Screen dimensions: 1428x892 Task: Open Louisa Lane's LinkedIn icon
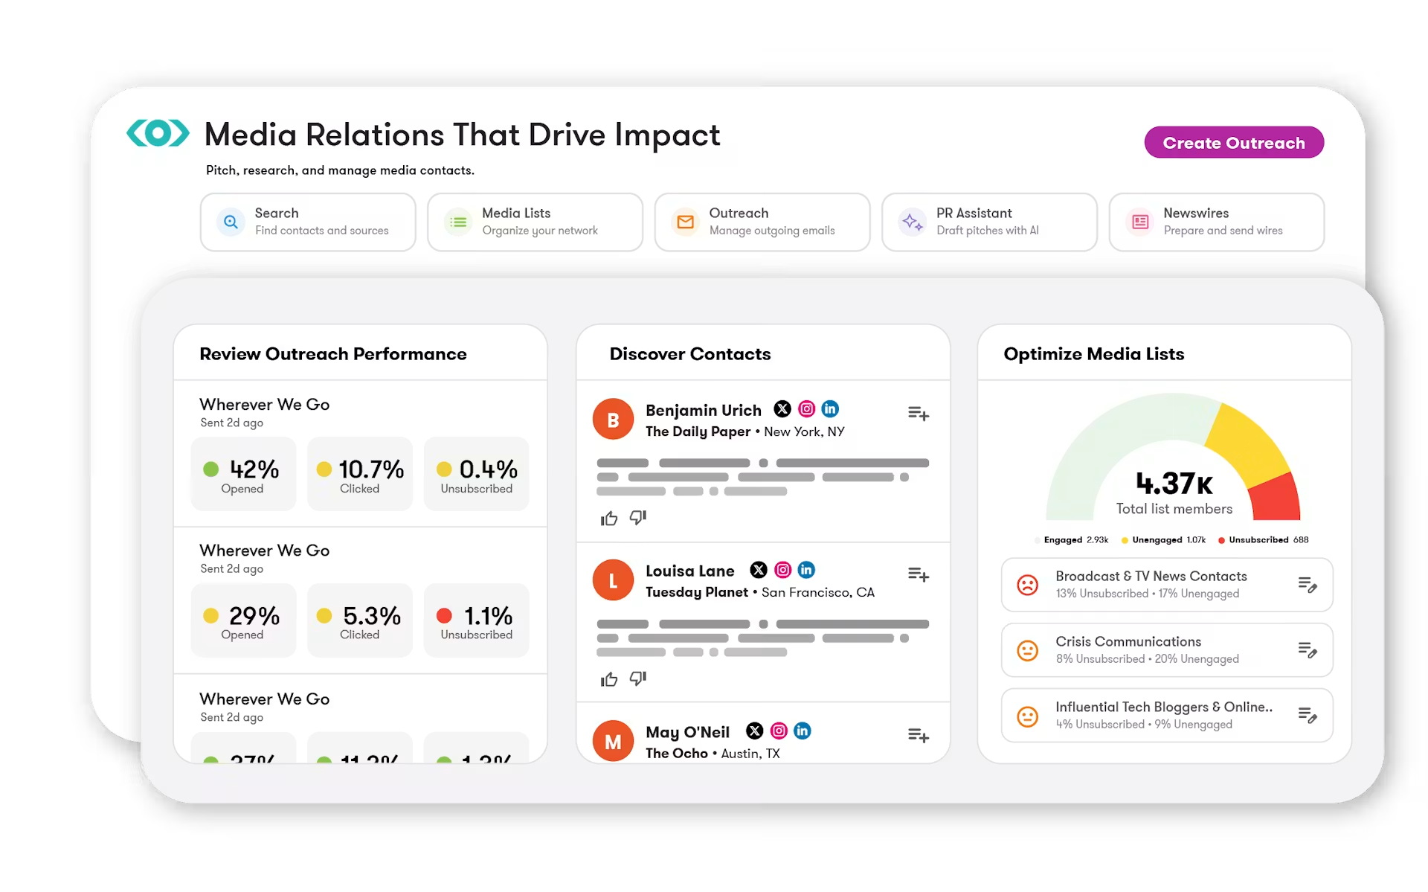click(x=806, y=570)
